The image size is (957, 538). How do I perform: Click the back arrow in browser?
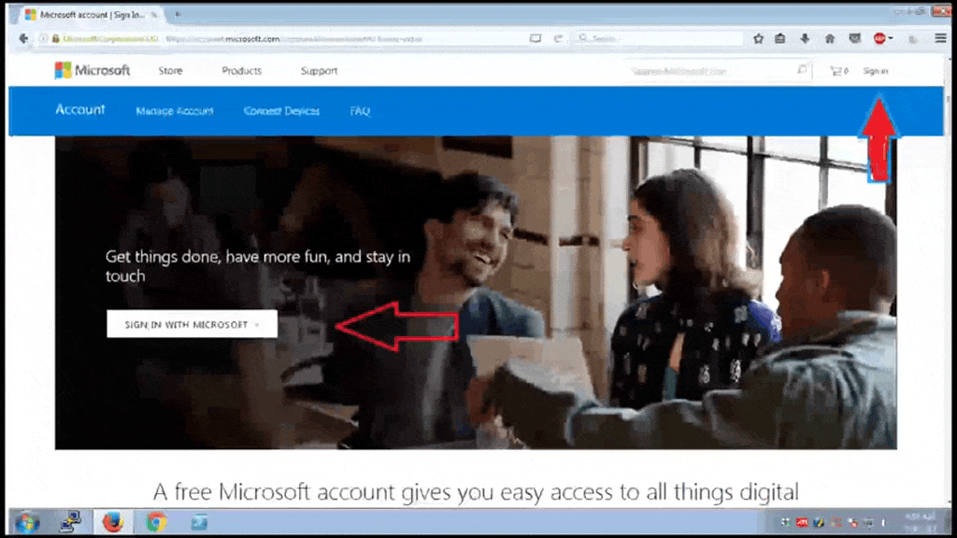click(22, 39)
